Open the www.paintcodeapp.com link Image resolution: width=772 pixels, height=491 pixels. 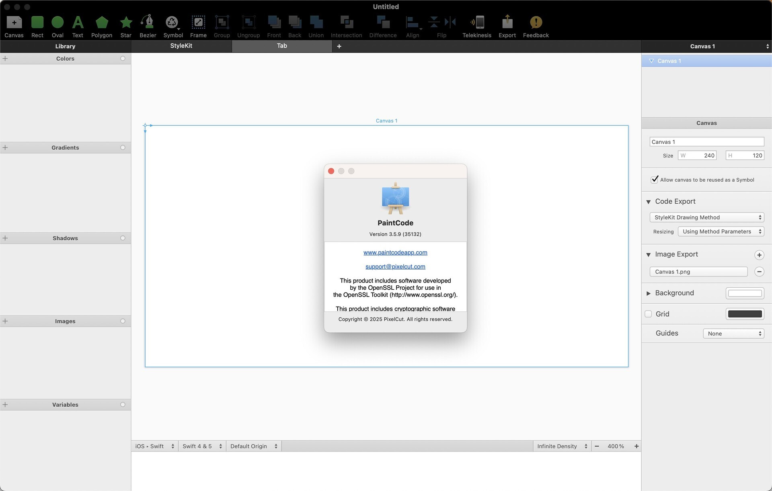coord(395,252)
